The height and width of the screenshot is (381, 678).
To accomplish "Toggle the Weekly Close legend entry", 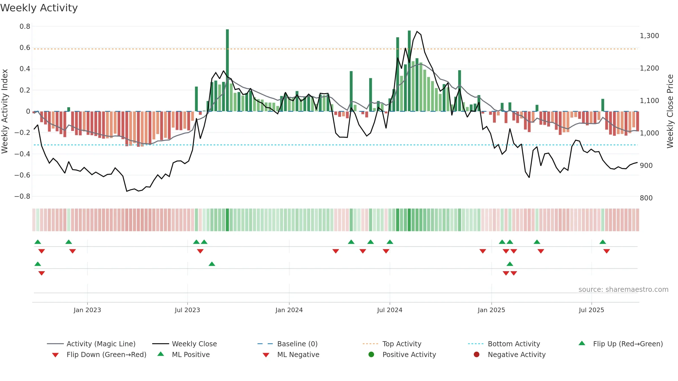I will pos(184,344).
